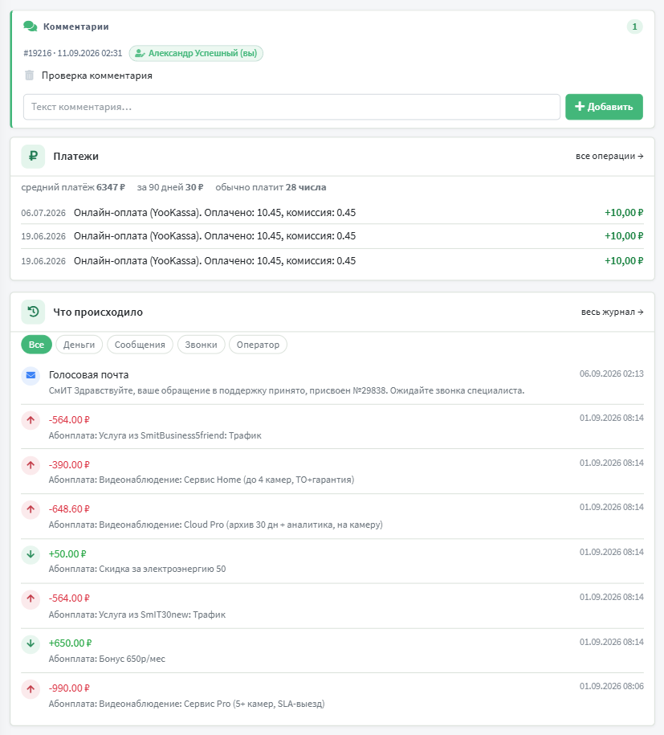Image resolution: width=664 pixels, height=735 pixels.
Task: Click the Голосовая почта entry title
Action: (x=88, y=374)
